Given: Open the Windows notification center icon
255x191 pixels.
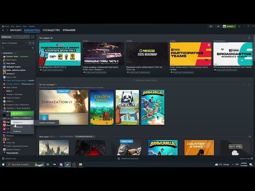Looking at the screenshot, I should (251, 165).
